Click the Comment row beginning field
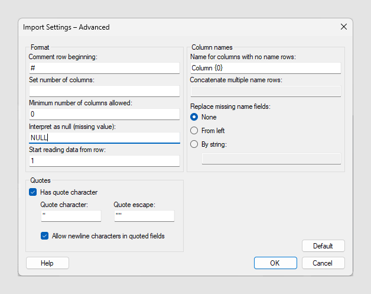This screenshot has height=294, width=371. coord(105,68)
